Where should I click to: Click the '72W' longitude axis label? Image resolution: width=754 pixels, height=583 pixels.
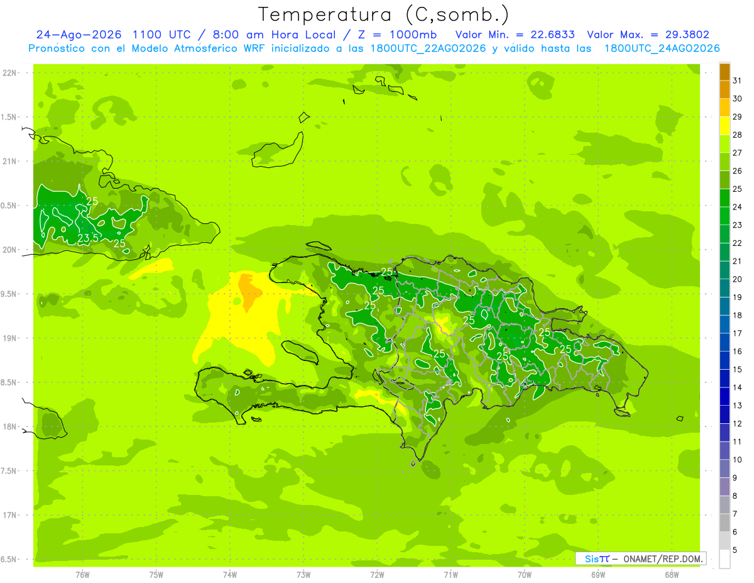coord(377,574)
